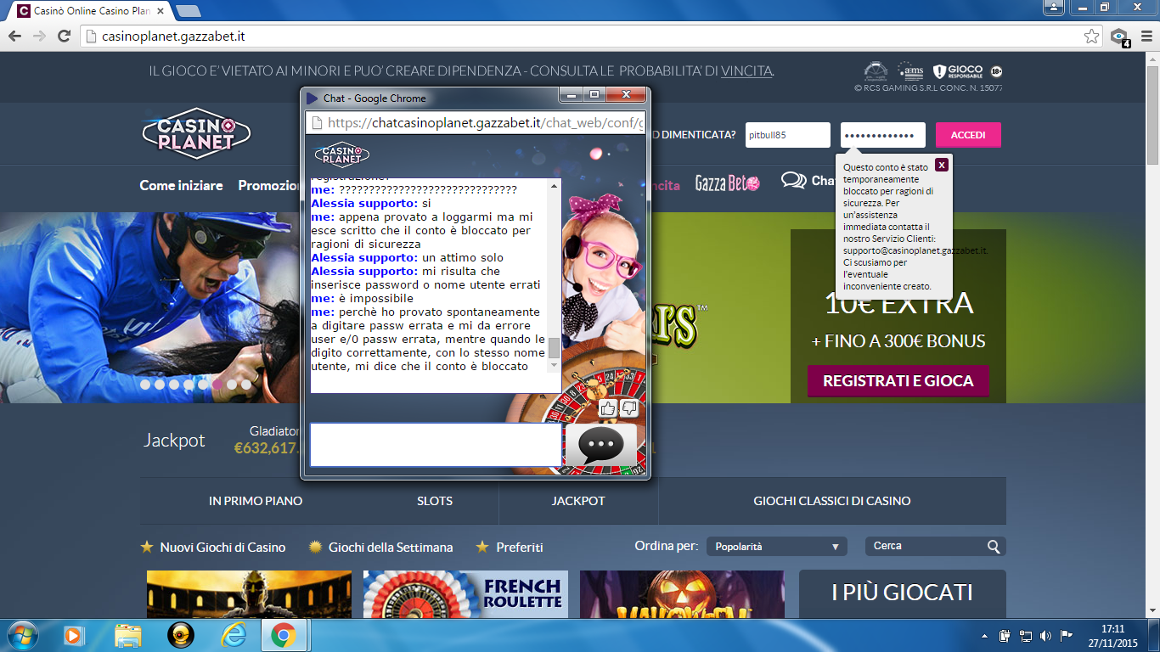
Task: Launch Windows Media Player from taskbar
Action: pos(74,635)
